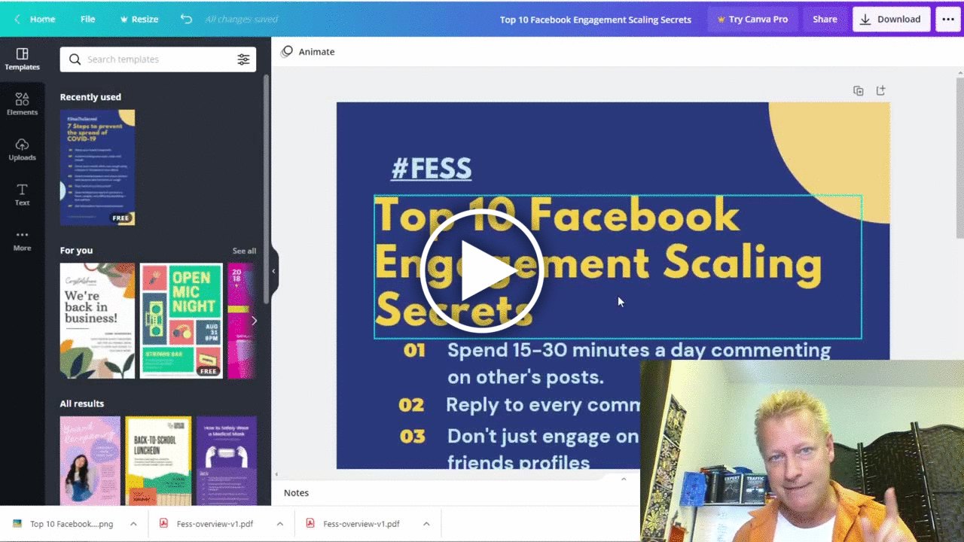Select the medical mask purple template
Image resolution: width=964 pixels, height=542 pixels.
click(x=226, y=460)
